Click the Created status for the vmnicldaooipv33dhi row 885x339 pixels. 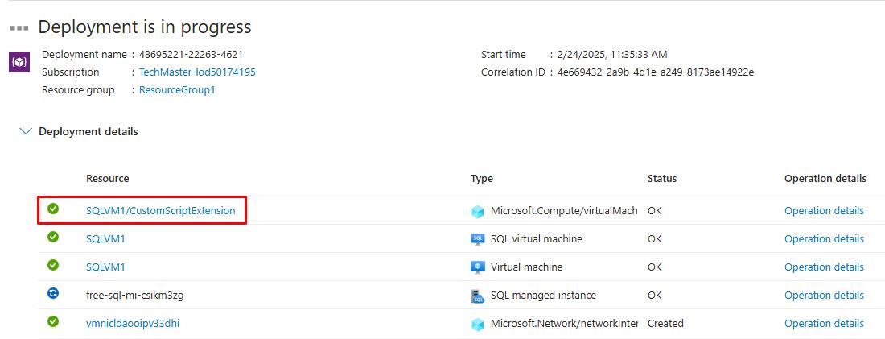coord(665,323)
